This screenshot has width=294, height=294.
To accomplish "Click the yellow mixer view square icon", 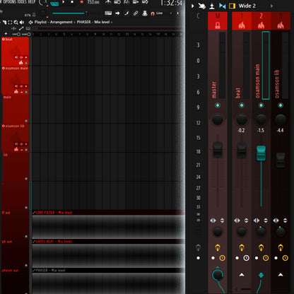I will pyautogui.click(x=232, y=6).
